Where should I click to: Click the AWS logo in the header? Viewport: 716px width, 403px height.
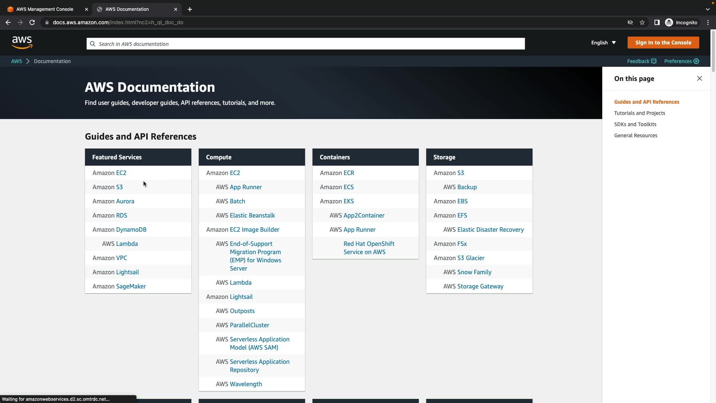tap(22, 43)
